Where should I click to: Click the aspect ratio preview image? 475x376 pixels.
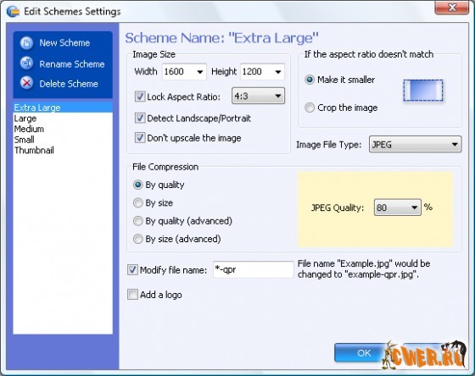pos(423,91)
